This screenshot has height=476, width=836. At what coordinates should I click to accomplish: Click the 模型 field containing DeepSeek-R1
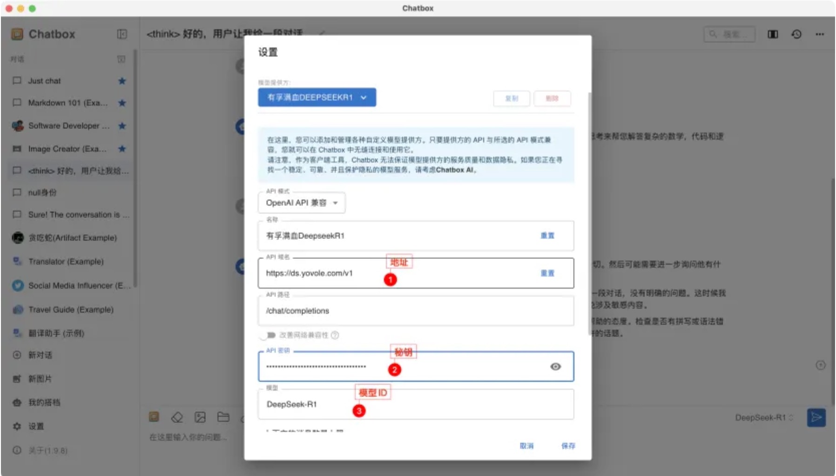coord(416,404)
